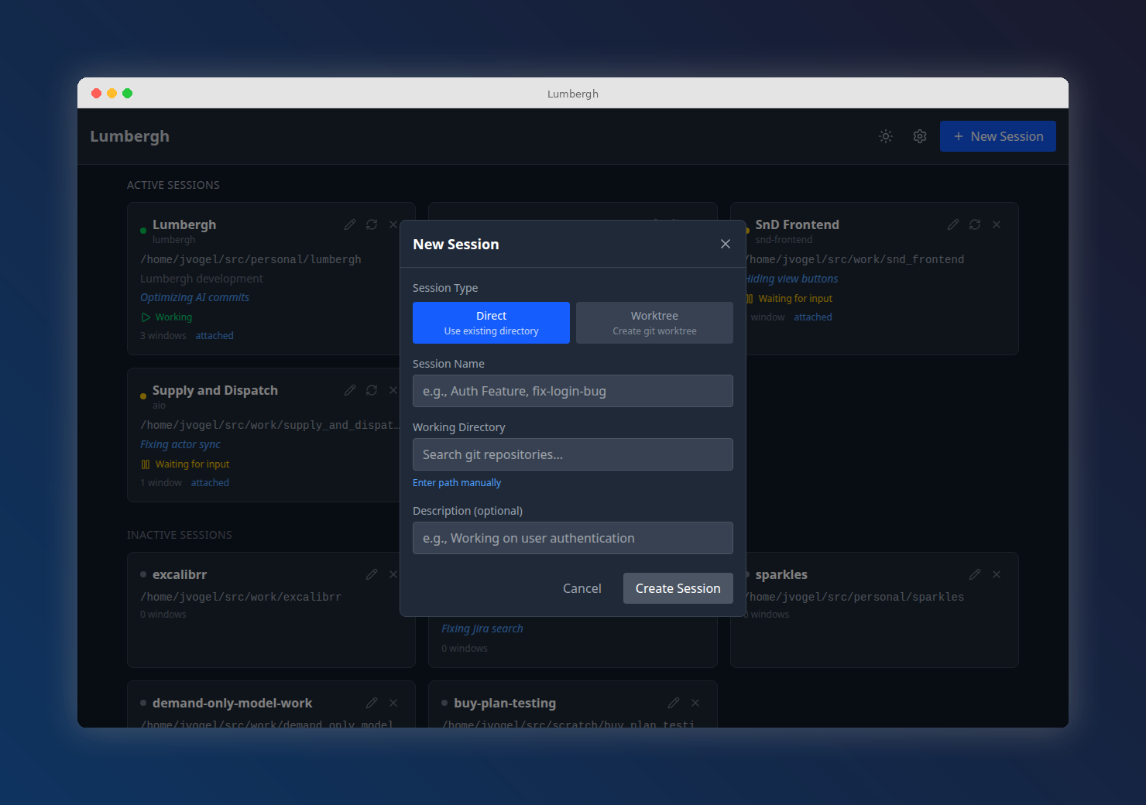
Task: Open the Working Directory repository search
Action: click(572, 454)
